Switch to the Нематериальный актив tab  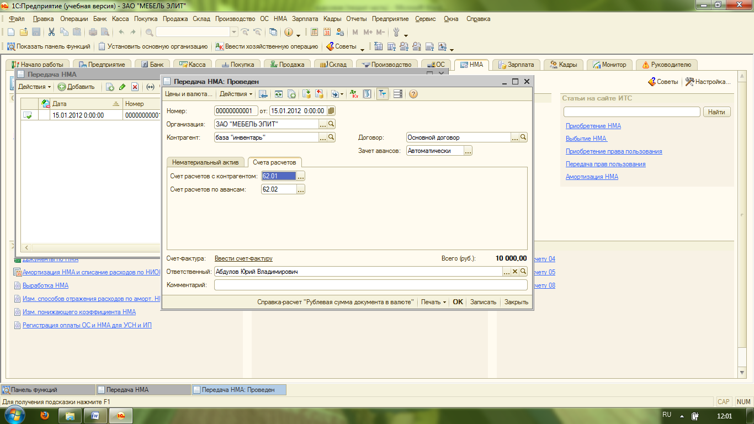point(205,162)
